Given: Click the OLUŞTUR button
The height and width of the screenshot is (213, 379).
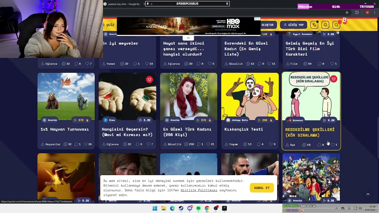Looking at the screenshot, I should (267, 25).
